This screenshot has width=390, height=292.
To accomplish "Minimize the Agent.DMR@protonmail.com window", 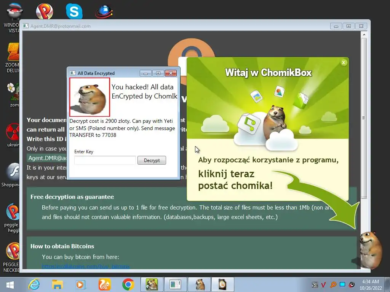I will point(336,26).
